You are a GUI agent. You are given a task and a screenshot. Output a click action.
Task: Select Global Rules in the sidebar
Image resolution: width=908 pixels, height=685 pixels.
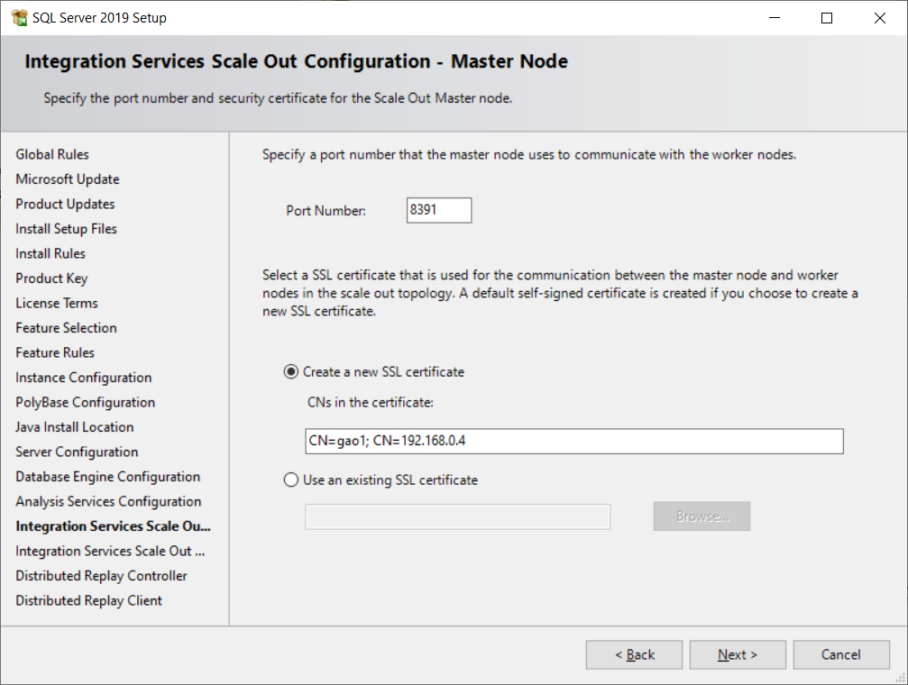(x=51, y=154)
